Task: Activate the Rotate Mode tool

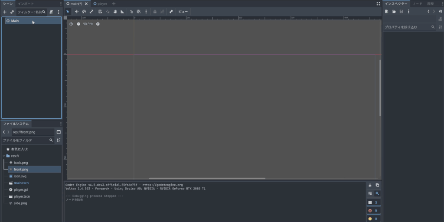Action: (84, 12)
